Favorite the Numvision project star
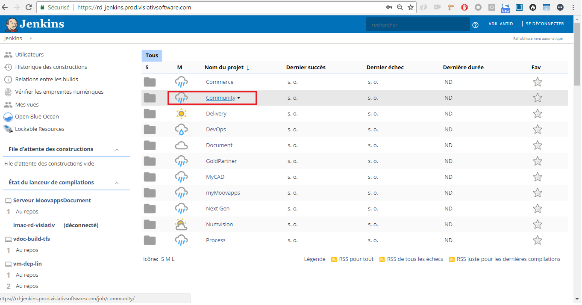 click(538, 225)
